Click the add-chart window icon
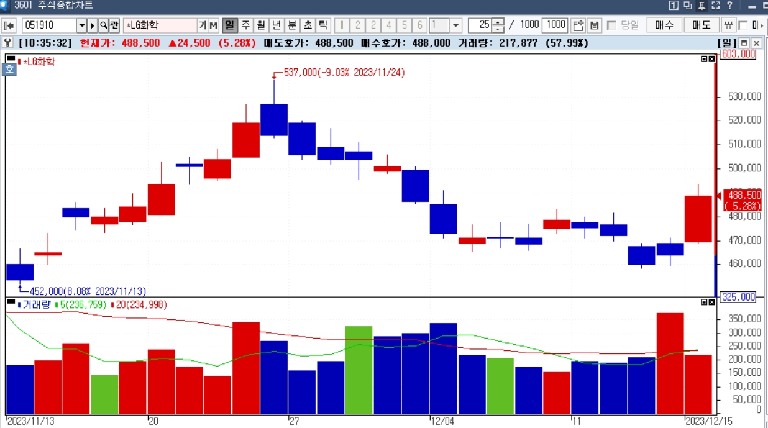Image resolution: width=768 pixels, height=428 pixels. click(x=578, y=25)
